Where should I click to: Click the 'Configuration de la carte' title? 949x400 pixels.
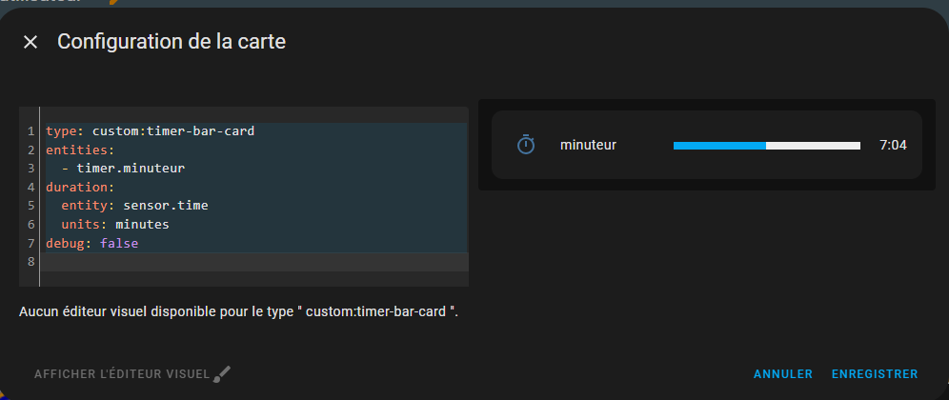172,42
